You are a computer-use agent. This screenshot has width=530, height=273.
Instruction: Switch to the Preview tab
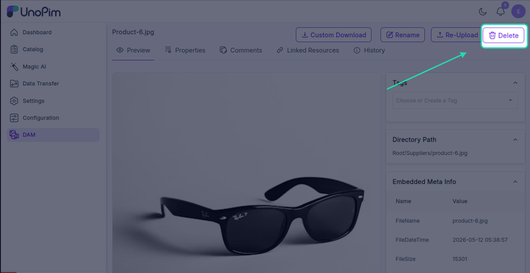[x=133, y=50]
